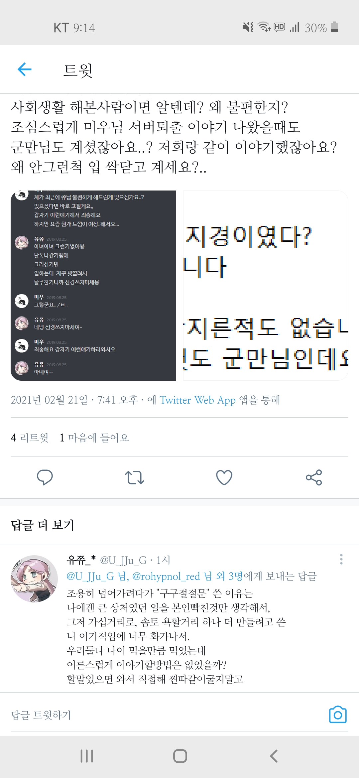This screenshot has width=359, height=778.
Task: Tap Android home button
Action: point(180,756)
